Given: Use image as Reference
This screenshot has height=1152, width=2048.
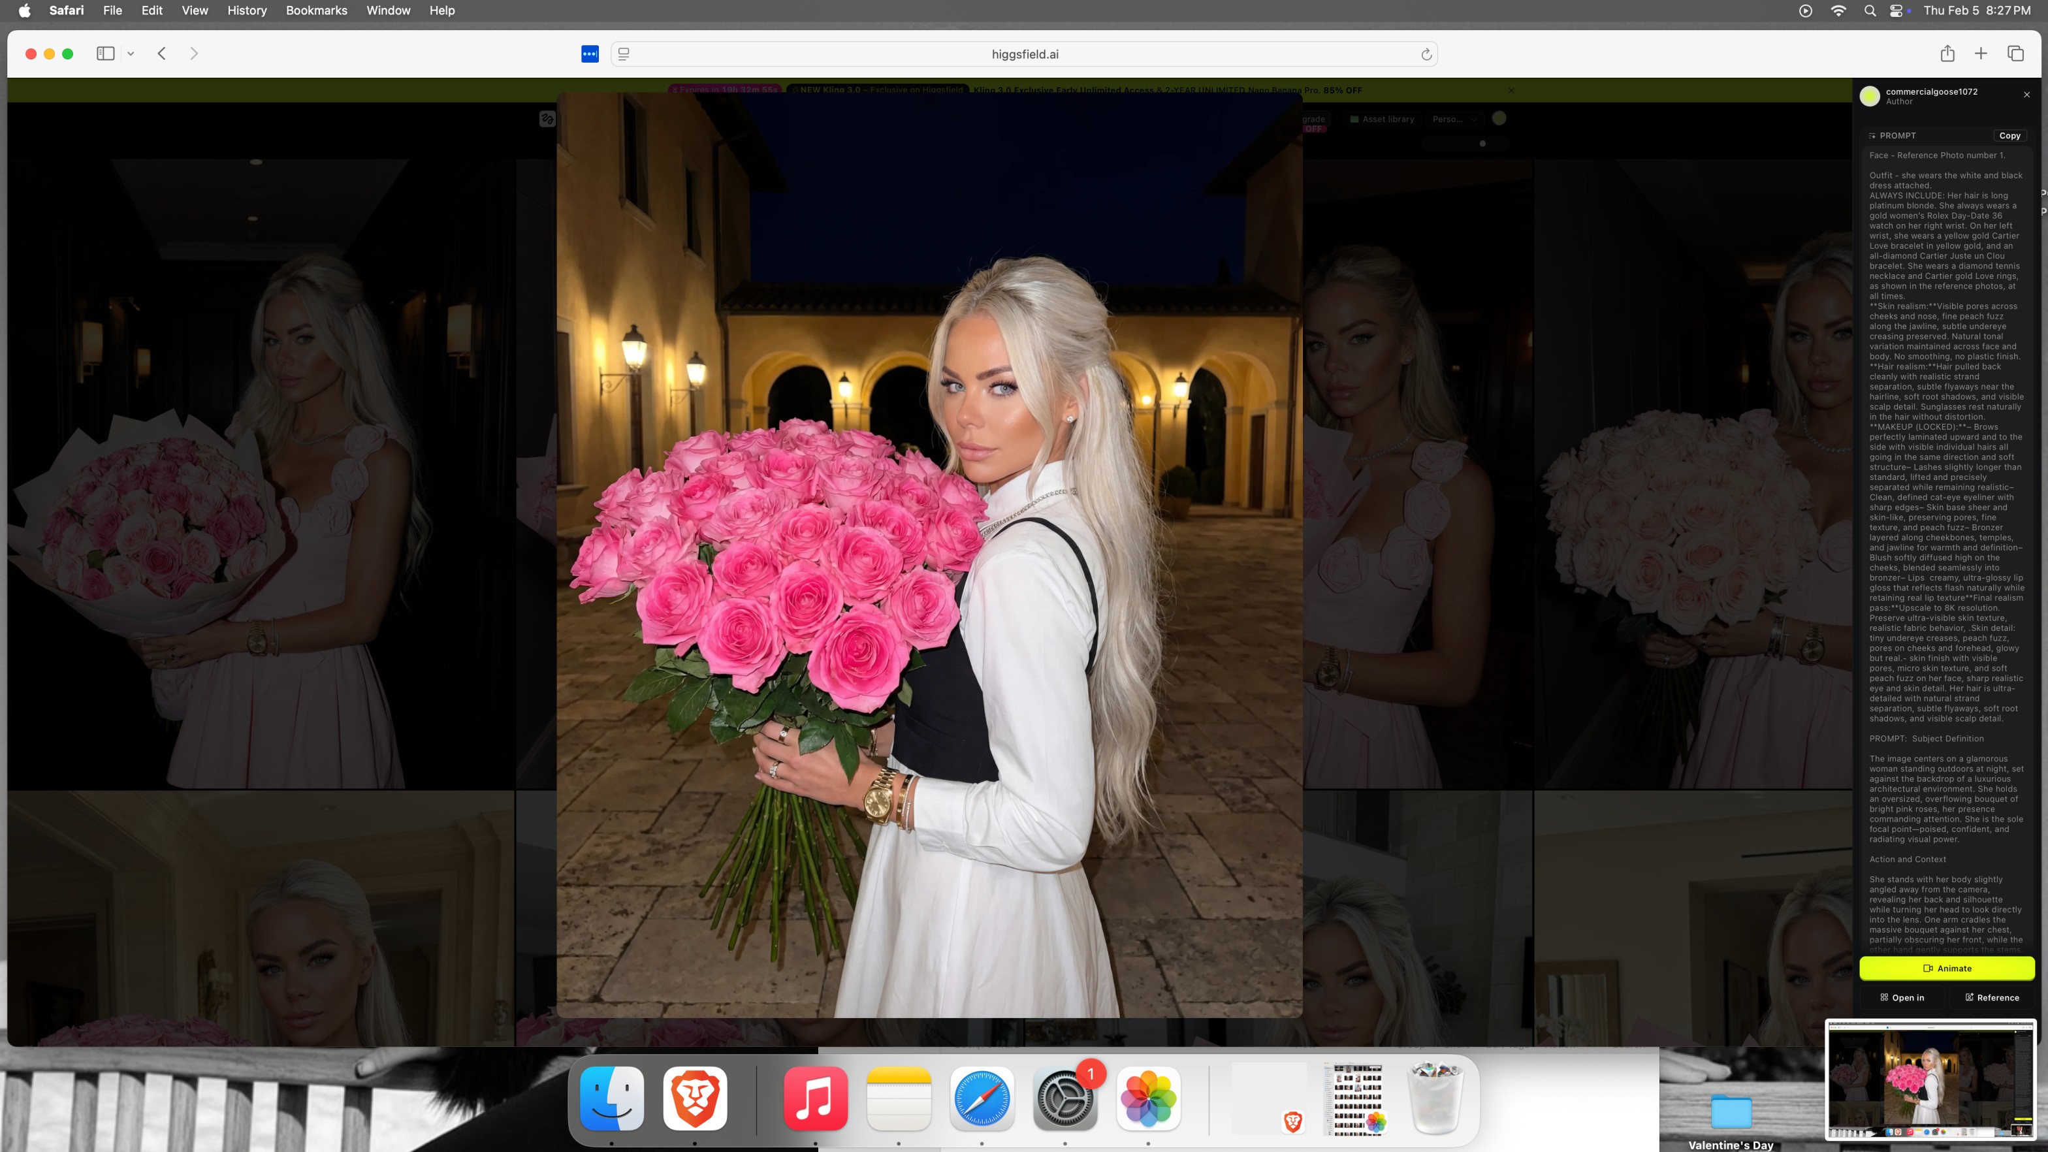Looking at the screenshot, I should [x=1992, y=998].
